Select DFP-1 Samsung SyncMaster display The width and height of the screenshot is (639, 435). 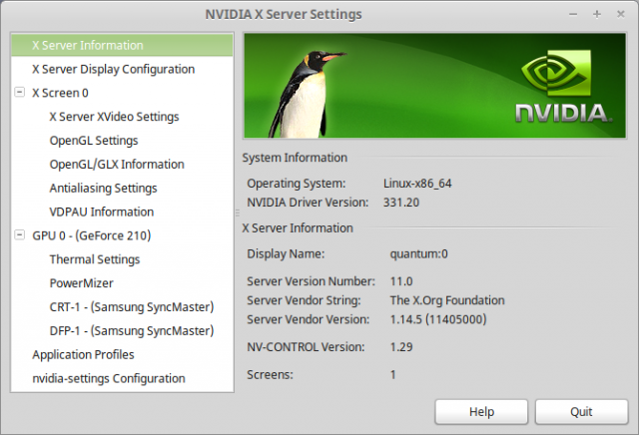point(131,330)
